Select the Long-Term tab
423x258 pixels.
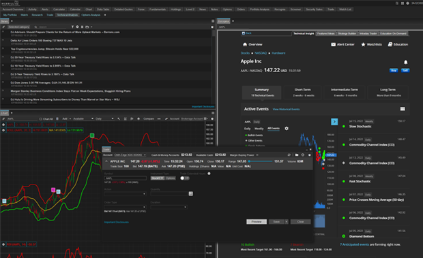coord(388,93)
